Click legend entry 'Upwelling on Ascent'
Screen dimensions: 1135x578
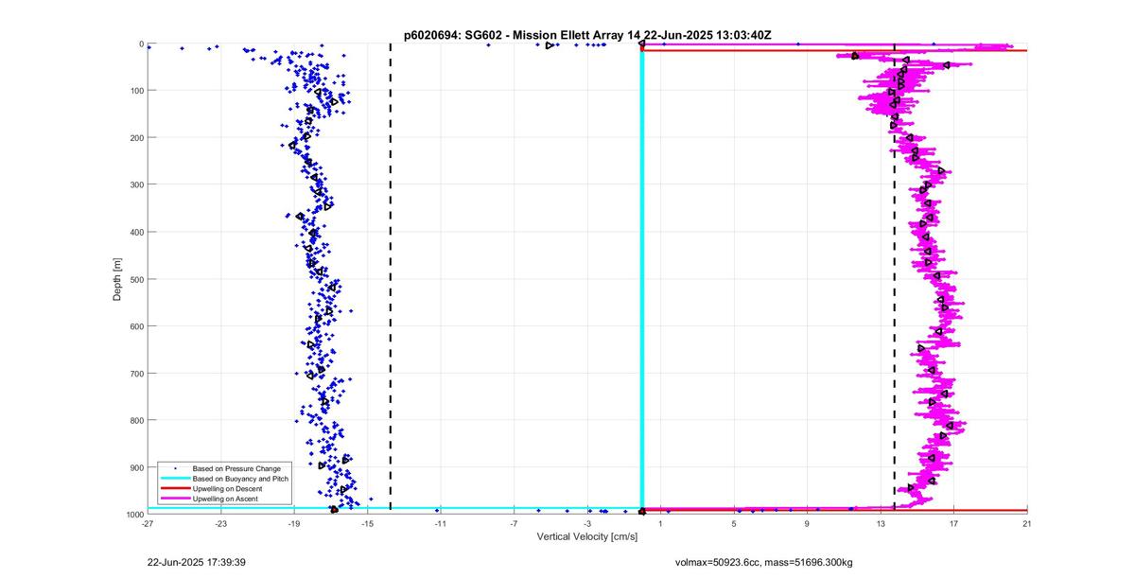(x=226, y=499)
